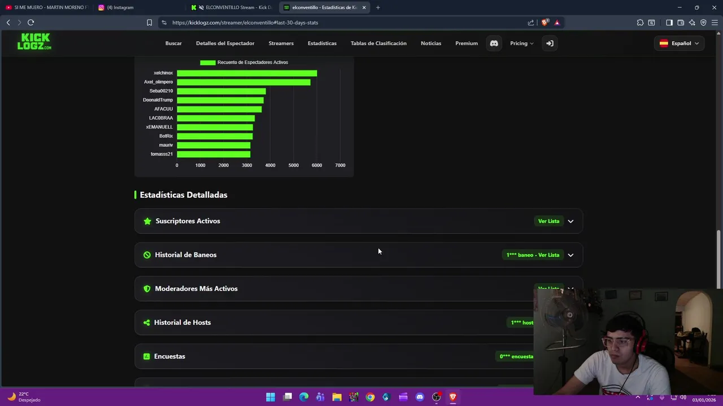This screenshot has width=723, height=406.
Task: Click the KickLogz.com logo
Action: click(34, 42)
